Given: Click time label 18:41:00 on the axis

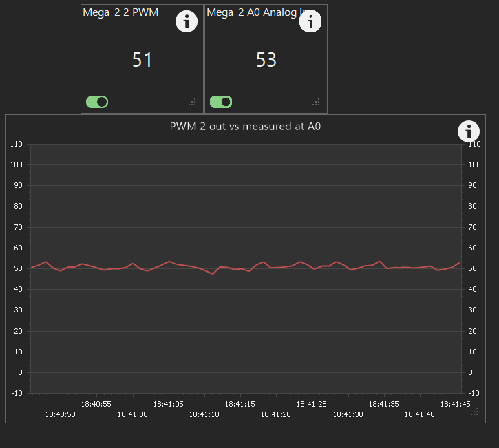Looking at the screenshot, I should pyautogui.click(x=132, y=414).
